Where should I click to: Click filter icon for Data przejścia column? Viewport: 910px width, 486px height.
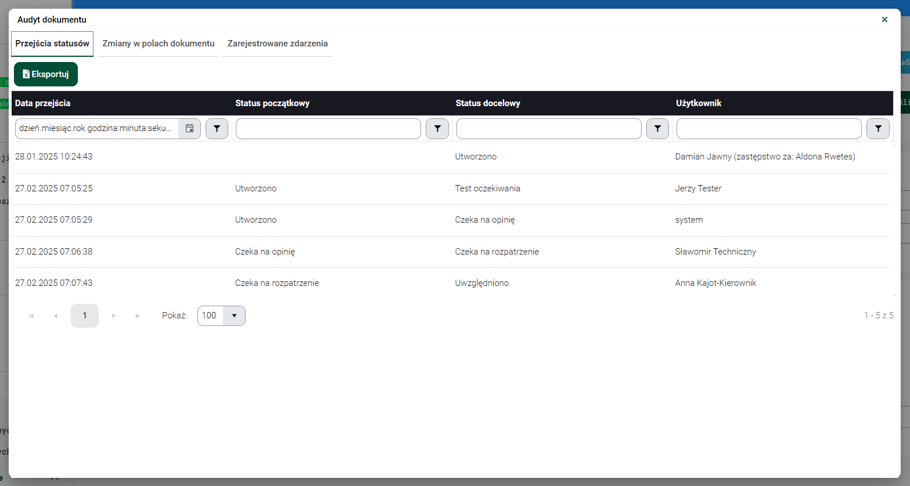(217, 129)
